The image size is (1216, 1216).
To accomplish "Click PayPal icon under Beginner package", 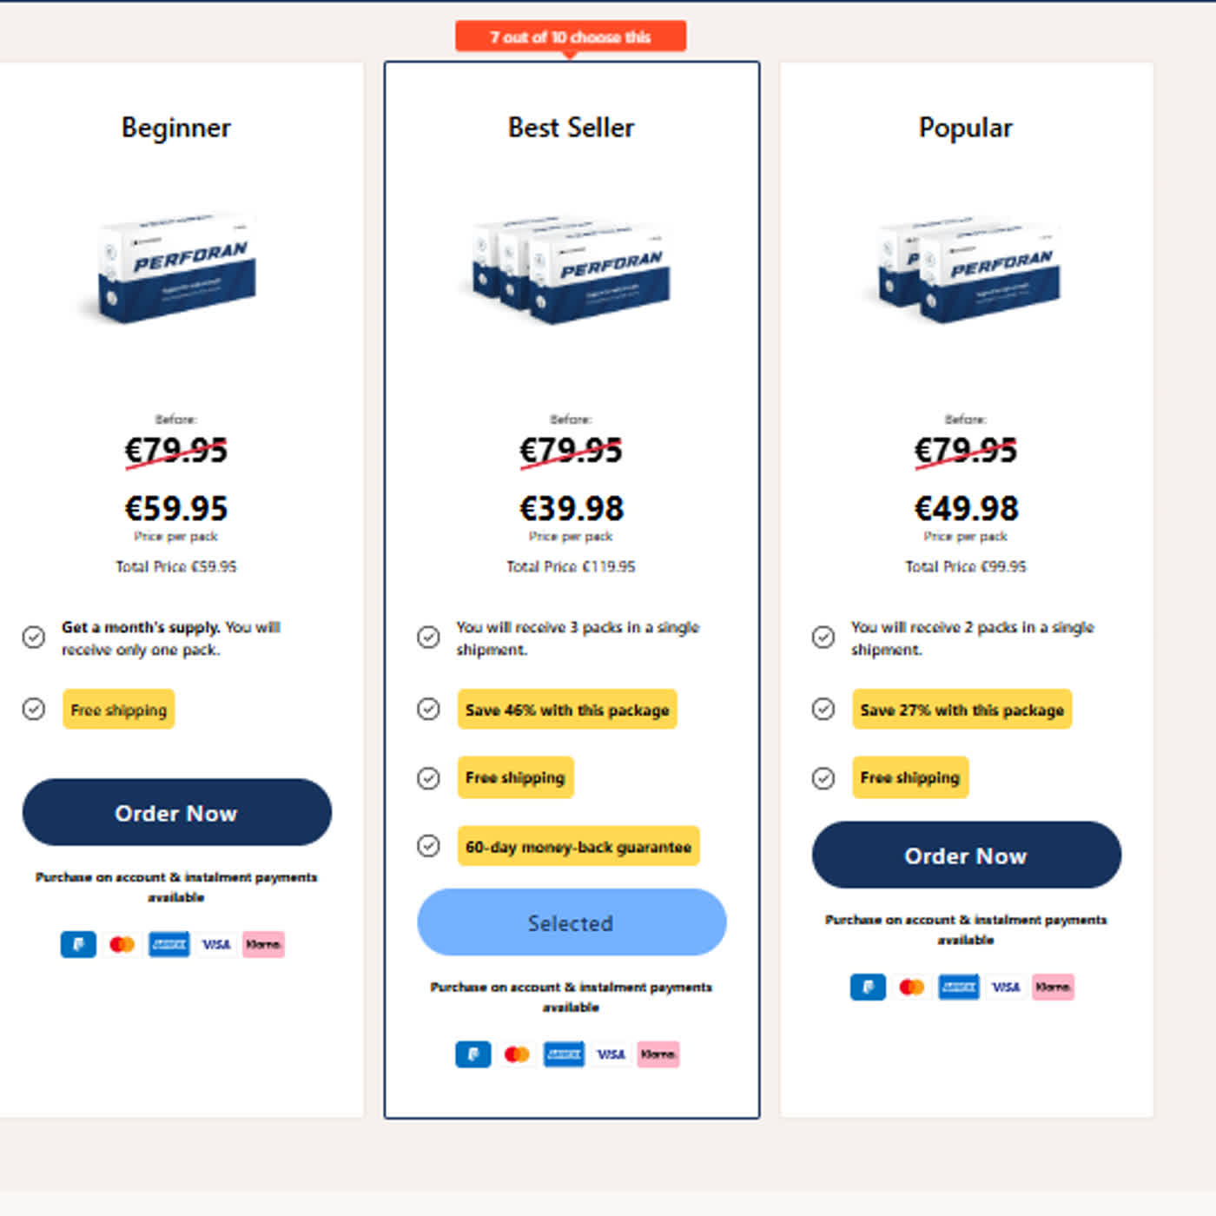I will [x=78, y=944].
